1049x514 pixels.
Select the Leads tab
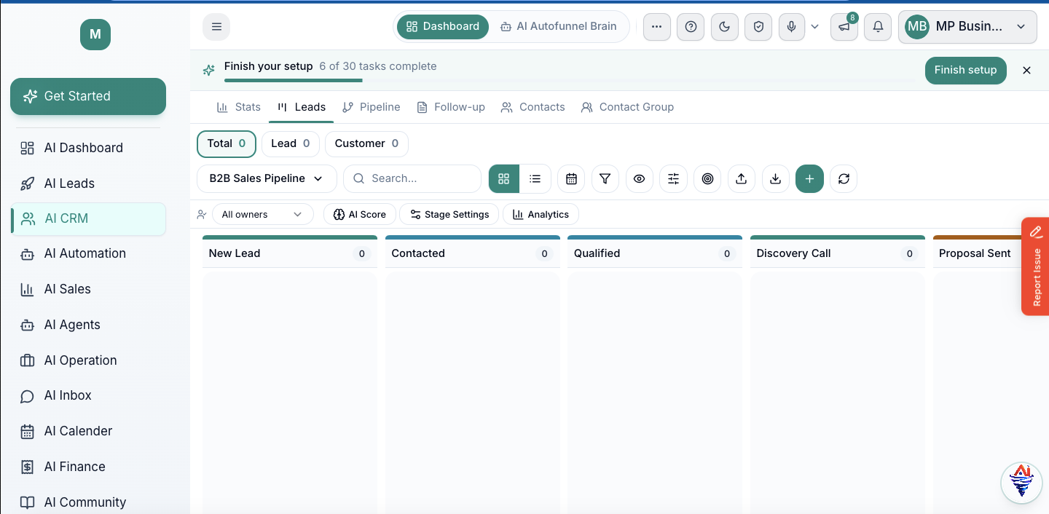(x=302, y=107)
